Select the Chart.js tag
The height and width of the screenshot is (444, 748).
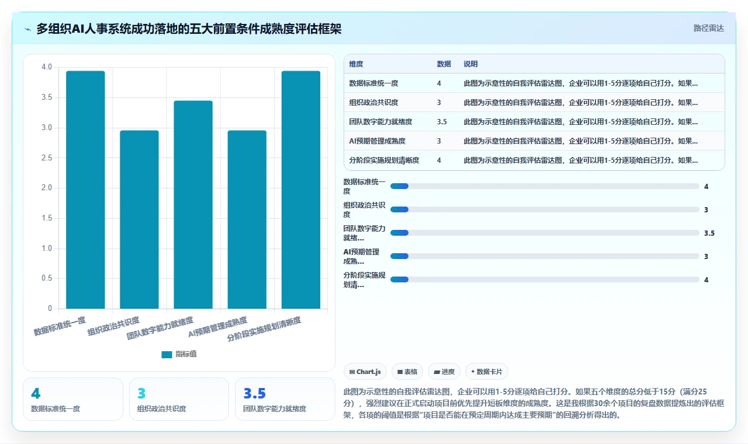pyautogui.click(x=365, y=372)
